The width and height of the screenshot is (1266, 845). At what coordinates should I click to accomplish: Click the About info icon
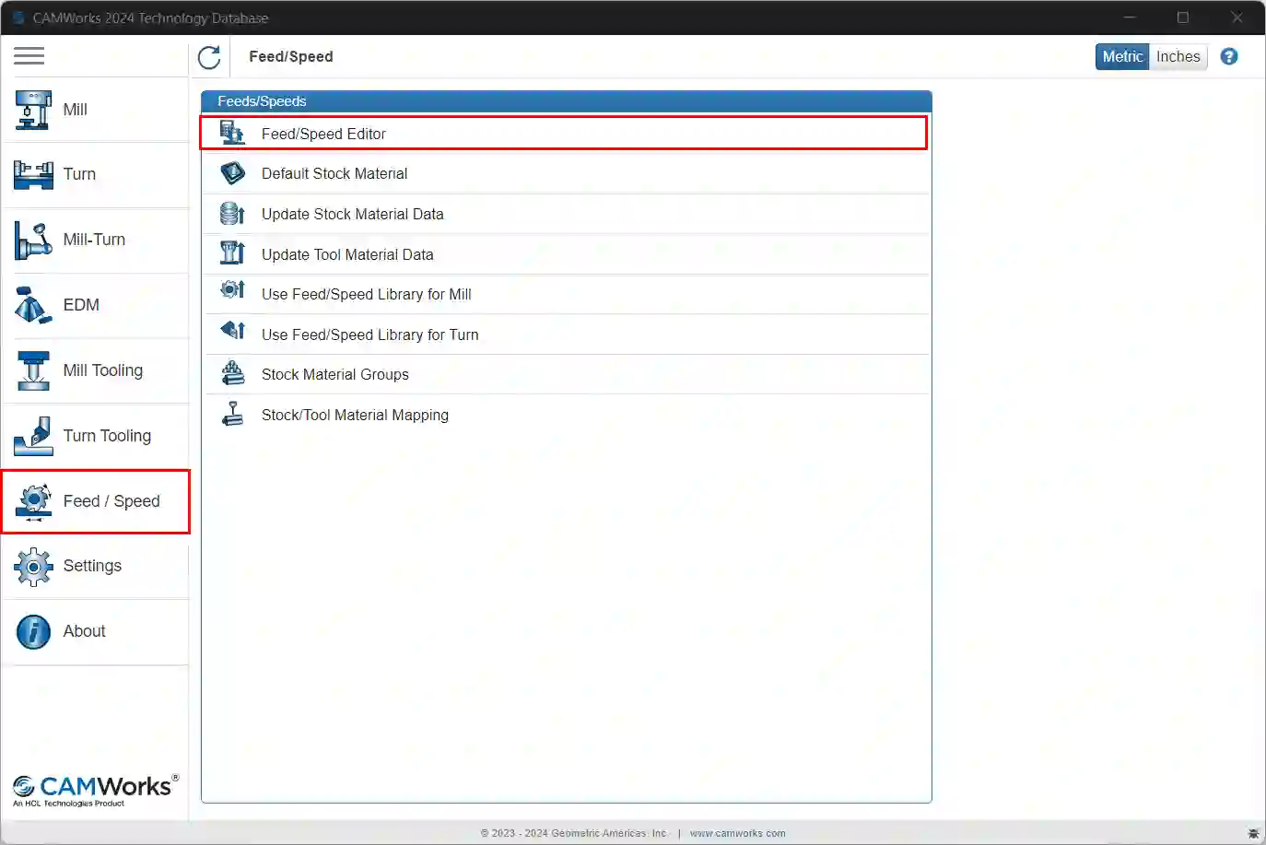click(x=34, y=632)
